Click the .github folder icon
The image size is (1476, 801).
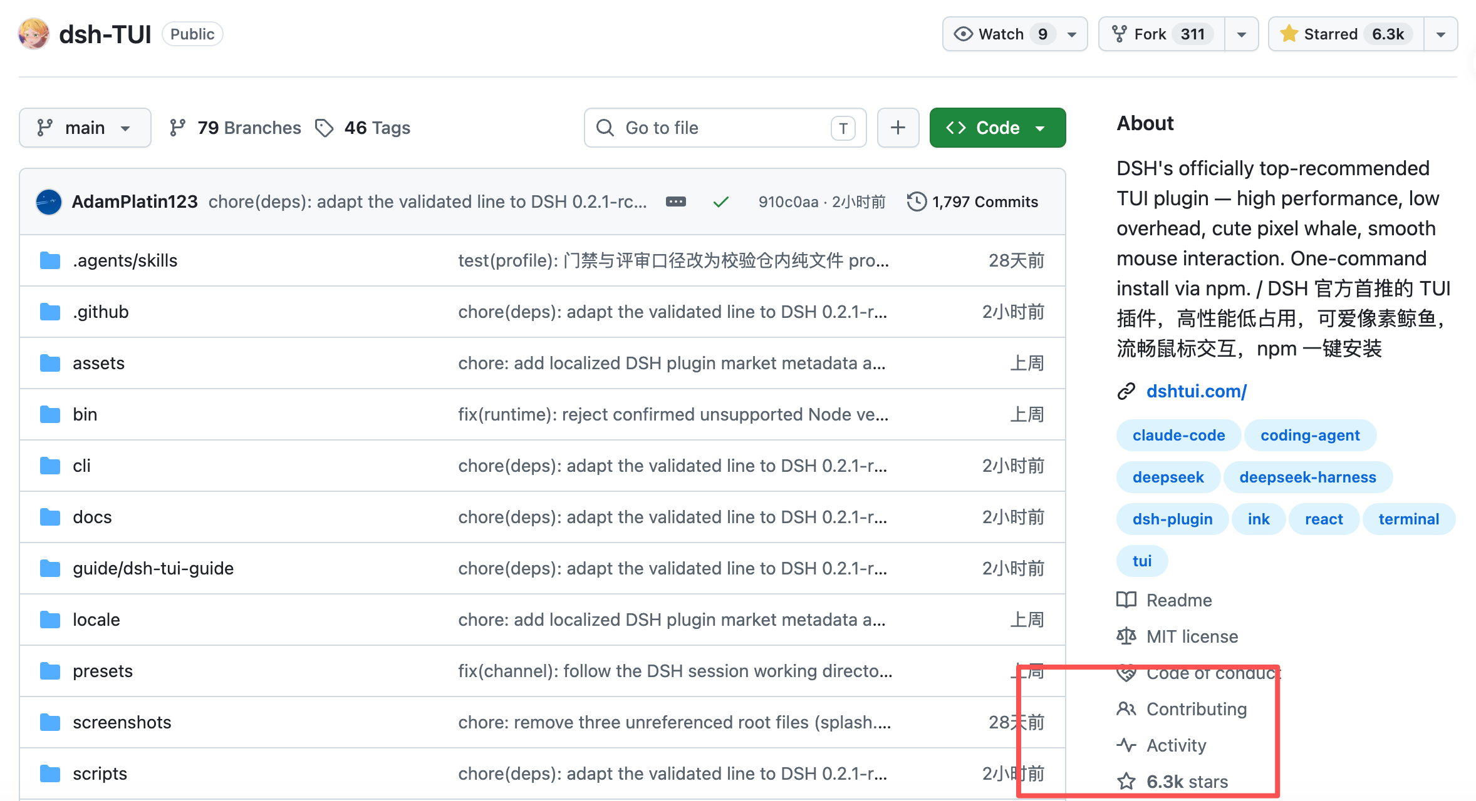click(x=50, y=312)
